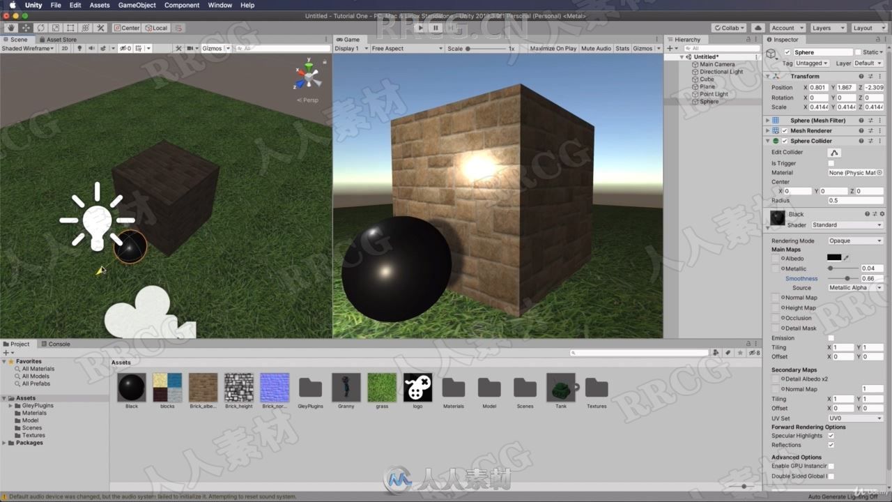
Task: Open the Source Metallic Alpha dropdown
Action: [x=855, y=287]
